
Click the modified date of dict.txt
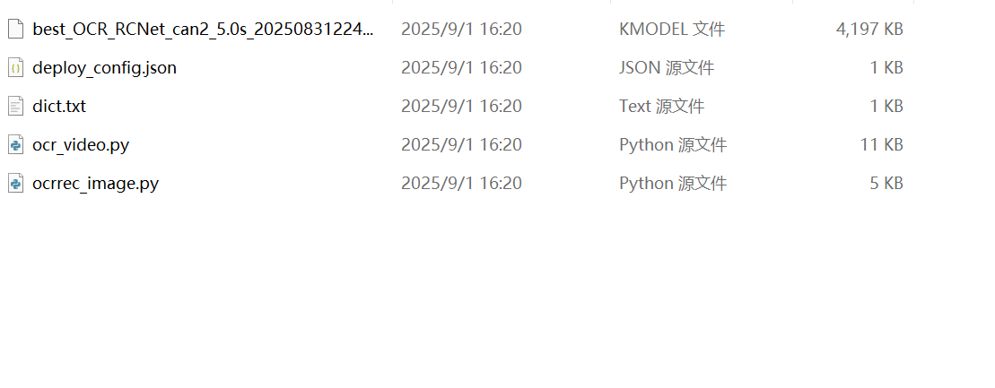click(461, 106)
